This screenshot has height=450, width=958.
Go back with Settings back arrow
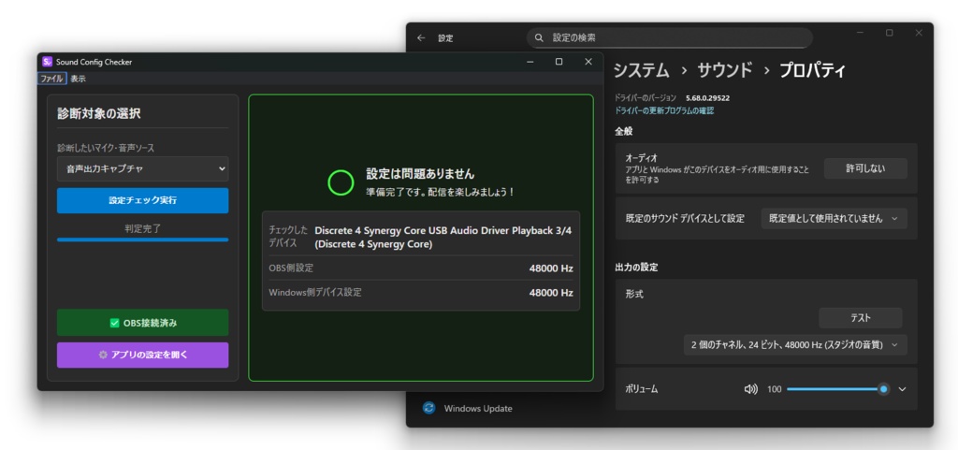pos(421,37)
